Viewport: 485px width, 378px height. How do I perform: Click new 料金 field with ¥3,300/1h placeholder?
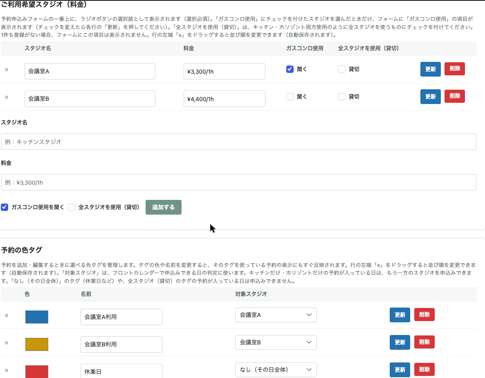coord(239,182)
